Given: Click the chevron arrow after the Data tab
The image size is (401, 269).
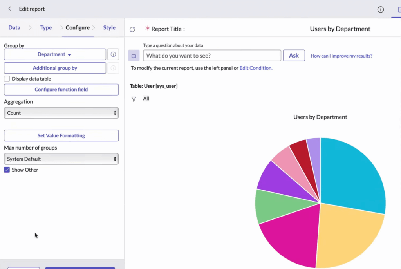Looking at the screenshot, I should 30,28.
